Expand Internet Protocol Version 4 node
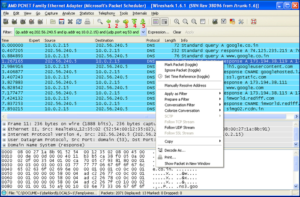This screenshot has width=300, height=197. [4, 134]
